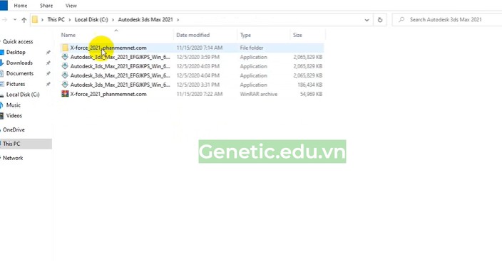Click the 11/15/2020 7:22 AM date cell
This screenshot has height=261, width=502.
coord(200,94)
